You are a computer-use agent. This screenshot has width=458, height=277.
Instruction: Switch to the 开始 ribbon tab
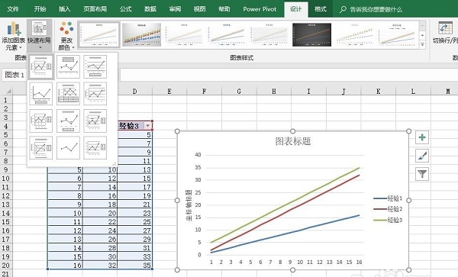point(40,9)
